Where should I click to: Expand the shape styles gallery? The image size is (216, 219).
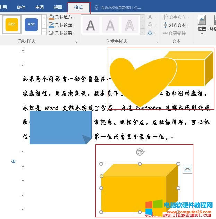point(44,32)
